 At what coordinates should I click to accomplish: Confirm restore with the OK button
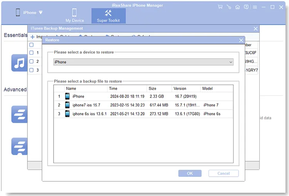(x=190, y=173)
